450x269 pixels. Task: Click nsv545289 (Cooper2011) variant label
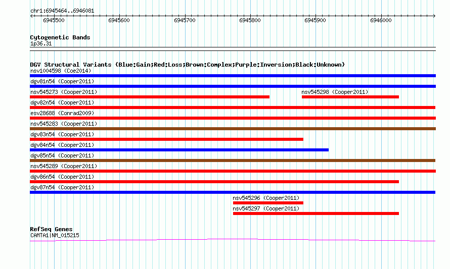tap(64, 166)
